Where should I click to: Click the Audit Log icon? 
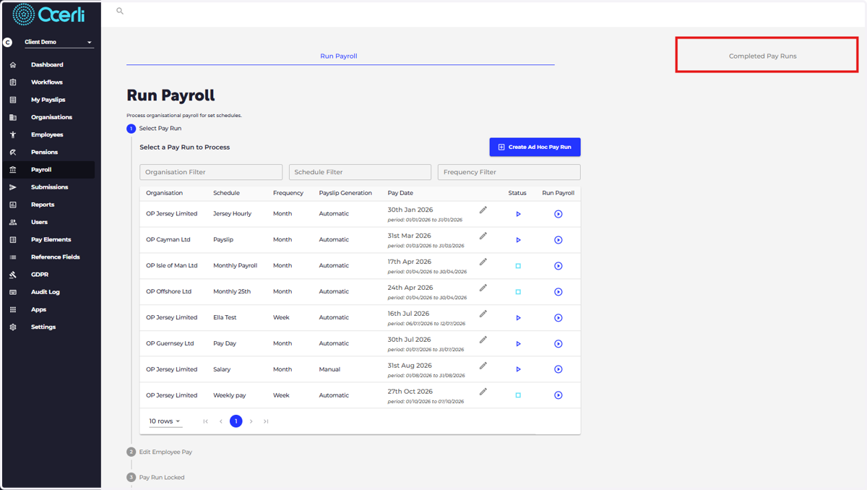coord(13,292)
